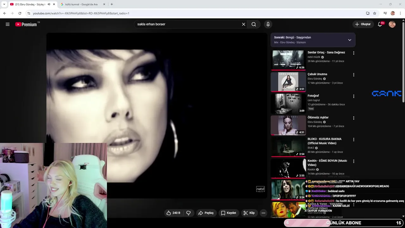
Task: Open options for Serdar Ortaç - Sana Değmez
Action: [x=354, y=53]
